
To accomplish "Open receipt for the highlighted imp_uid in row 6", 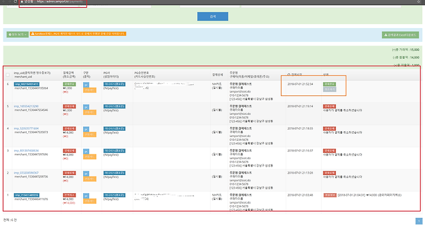I will click(27, 84).
